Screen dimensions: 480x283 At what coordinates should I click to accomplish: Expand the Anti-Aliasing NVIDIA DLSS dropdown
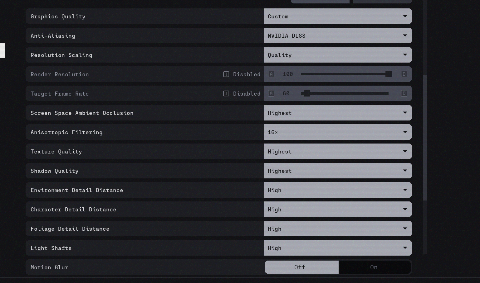point(338,35)
